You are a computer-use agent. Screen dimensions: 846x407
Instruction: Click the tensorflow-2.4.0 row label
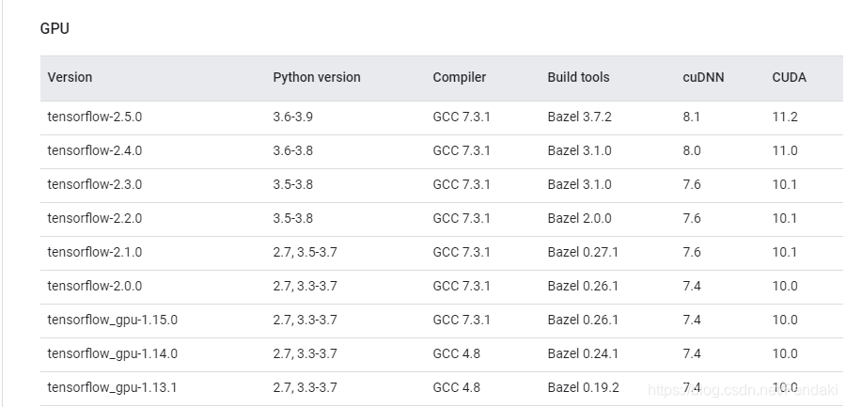click(x=94, y=150)
